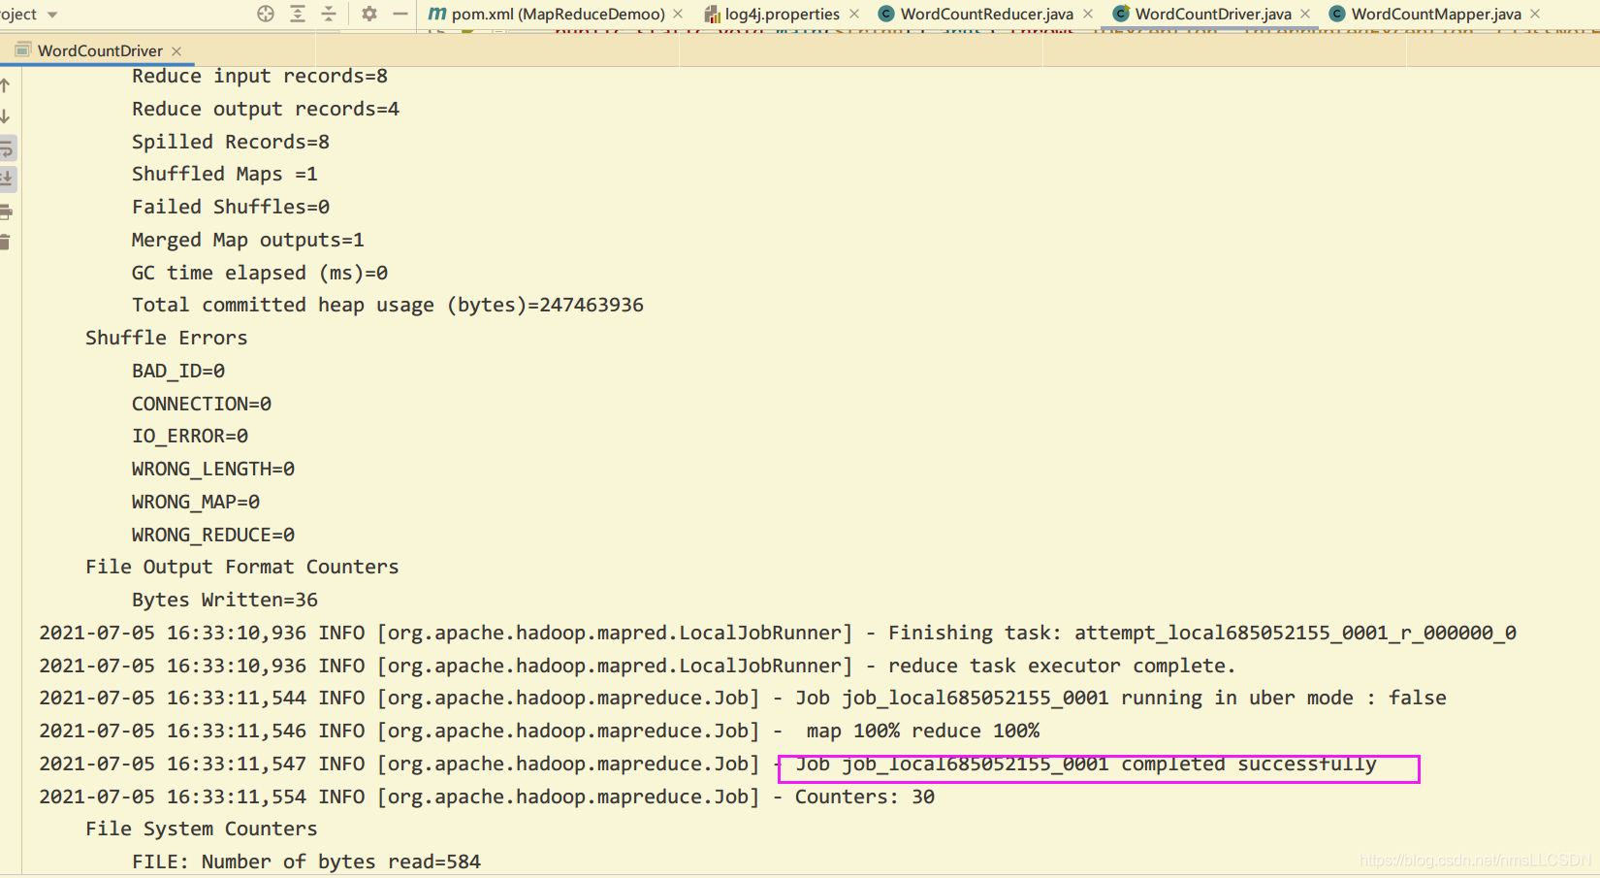Click the 'Reduce output records=4' line
The width and height of the screenshot is (1600, 878).
click(266, 110)
